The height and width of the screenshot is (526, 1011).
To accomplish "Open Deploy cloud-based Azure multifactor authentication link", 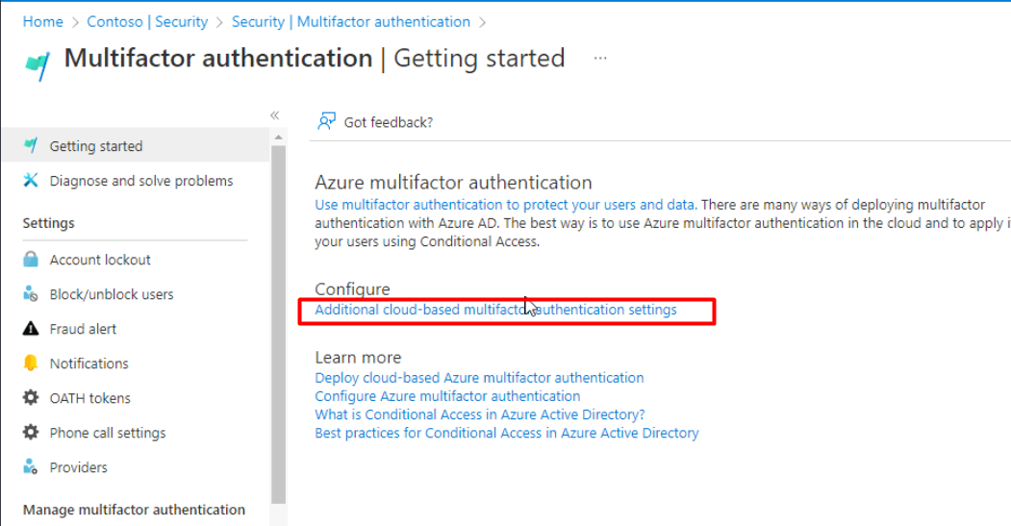I will pos(479,378).
